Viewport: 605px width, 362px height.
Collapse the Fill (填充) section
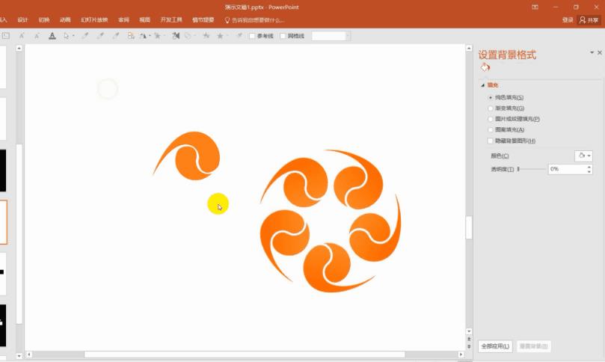pos(483,85)
